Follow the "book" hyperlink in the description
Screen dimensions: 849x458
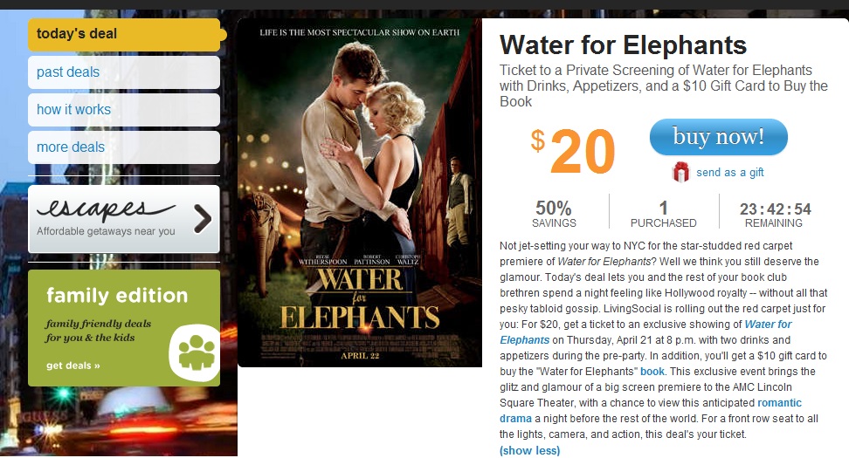[652, 372]
